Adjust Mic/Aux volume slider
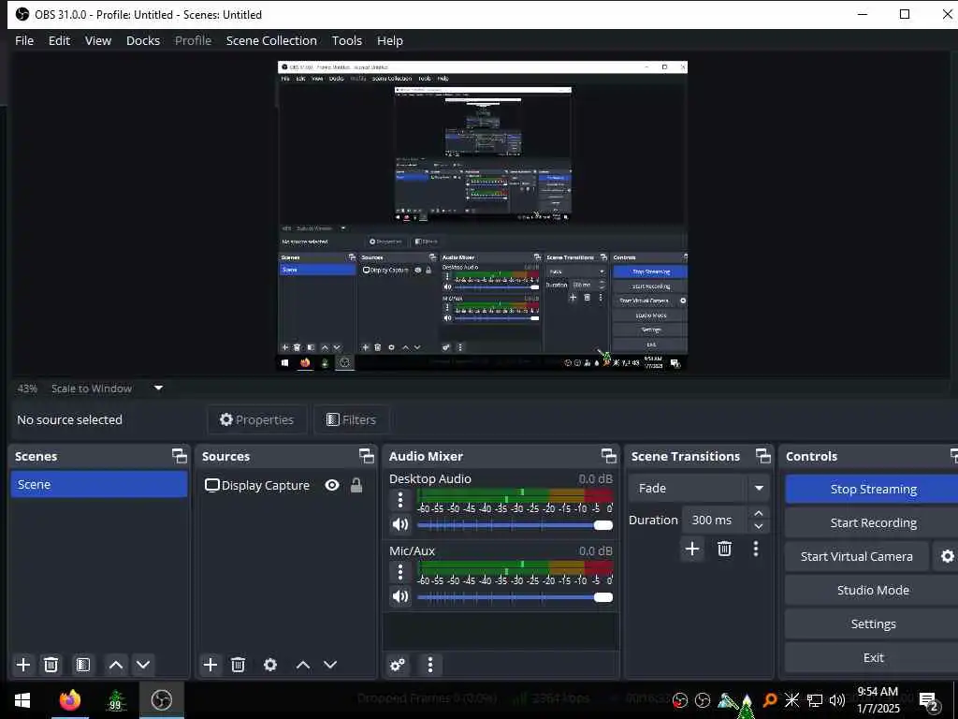Image resolution: width=958 pixels, height=719 pixels. tap(515, 597)
